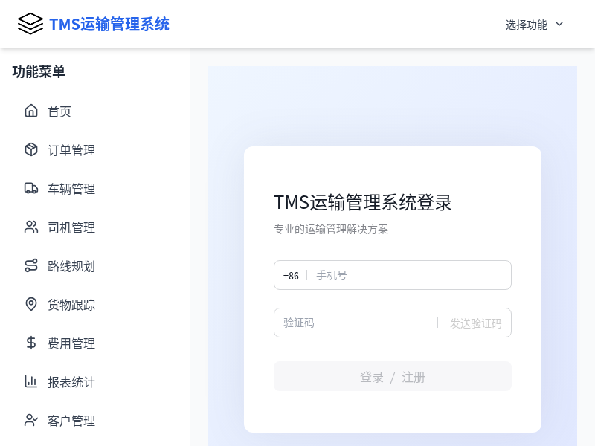595x446 pixels.
Task: Go to 首页 in the sidebar
Action: [x=95, y=111]
